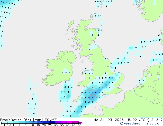
Task: Click the '[mm]' unit label
Action: click(38, 120)
